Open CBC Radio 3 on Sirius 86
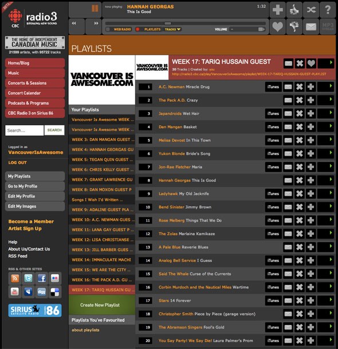 [x=35, y=113]
